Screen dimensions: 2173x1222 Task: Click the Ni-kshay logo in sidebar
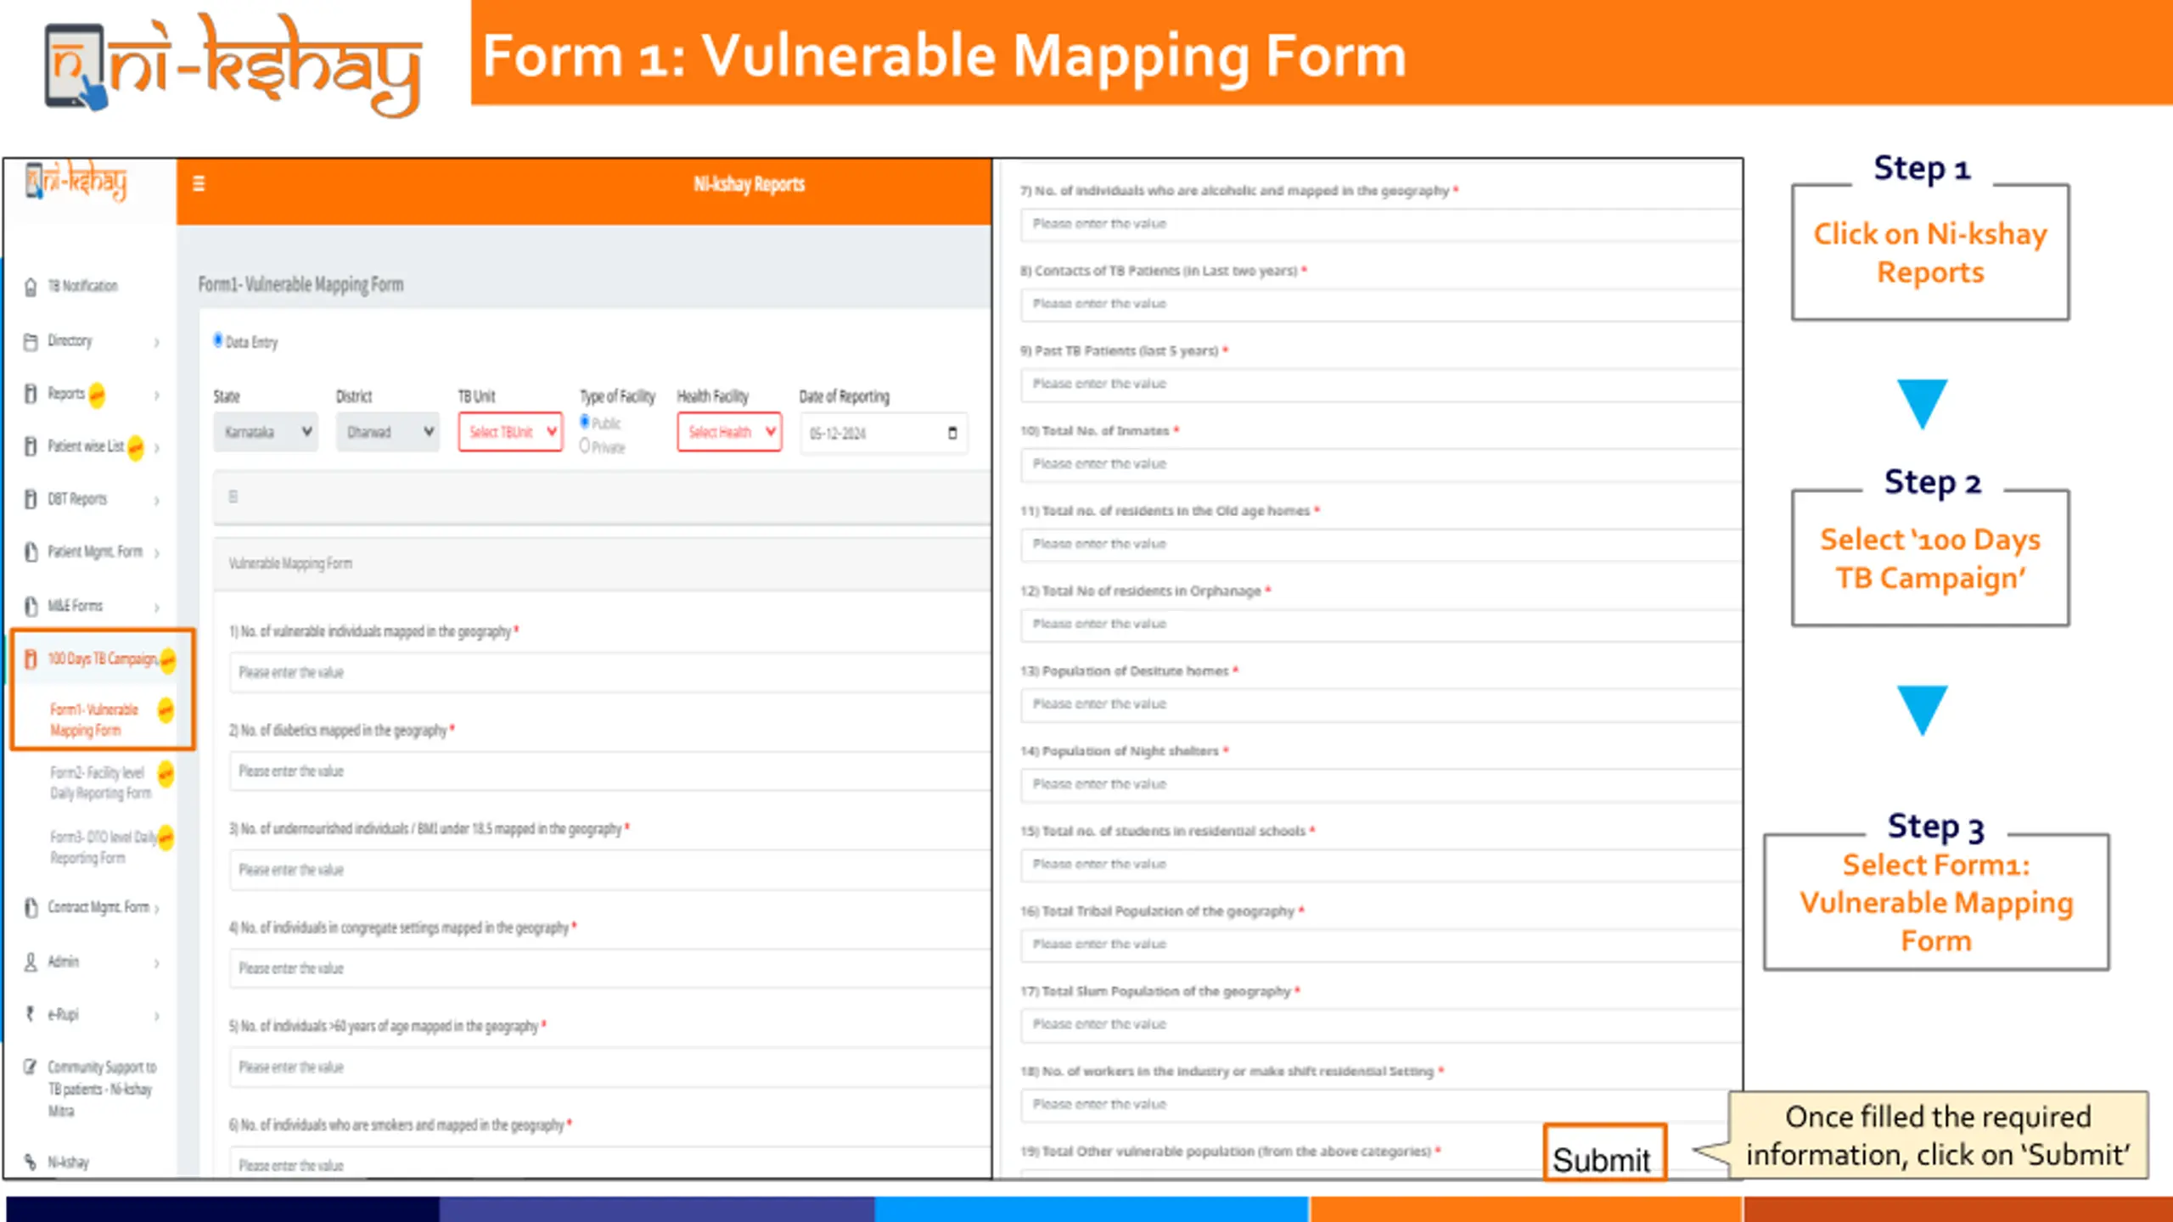pos(76,181)
